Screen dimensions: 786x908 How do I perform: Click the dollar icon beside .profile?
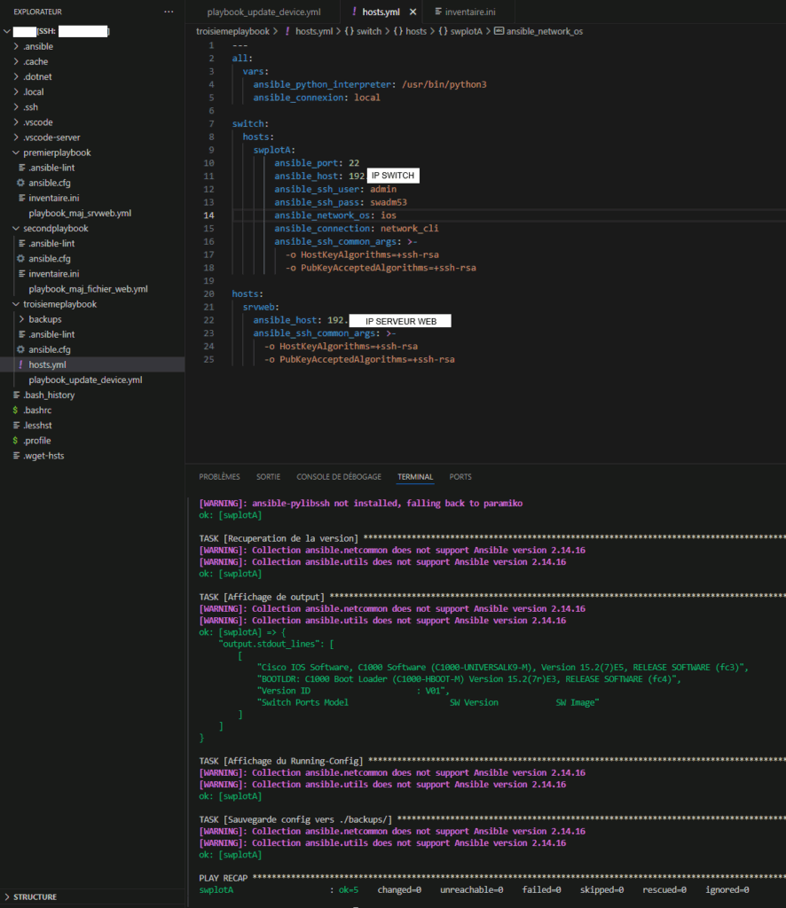pyautogui.click(x=15, y=441)
